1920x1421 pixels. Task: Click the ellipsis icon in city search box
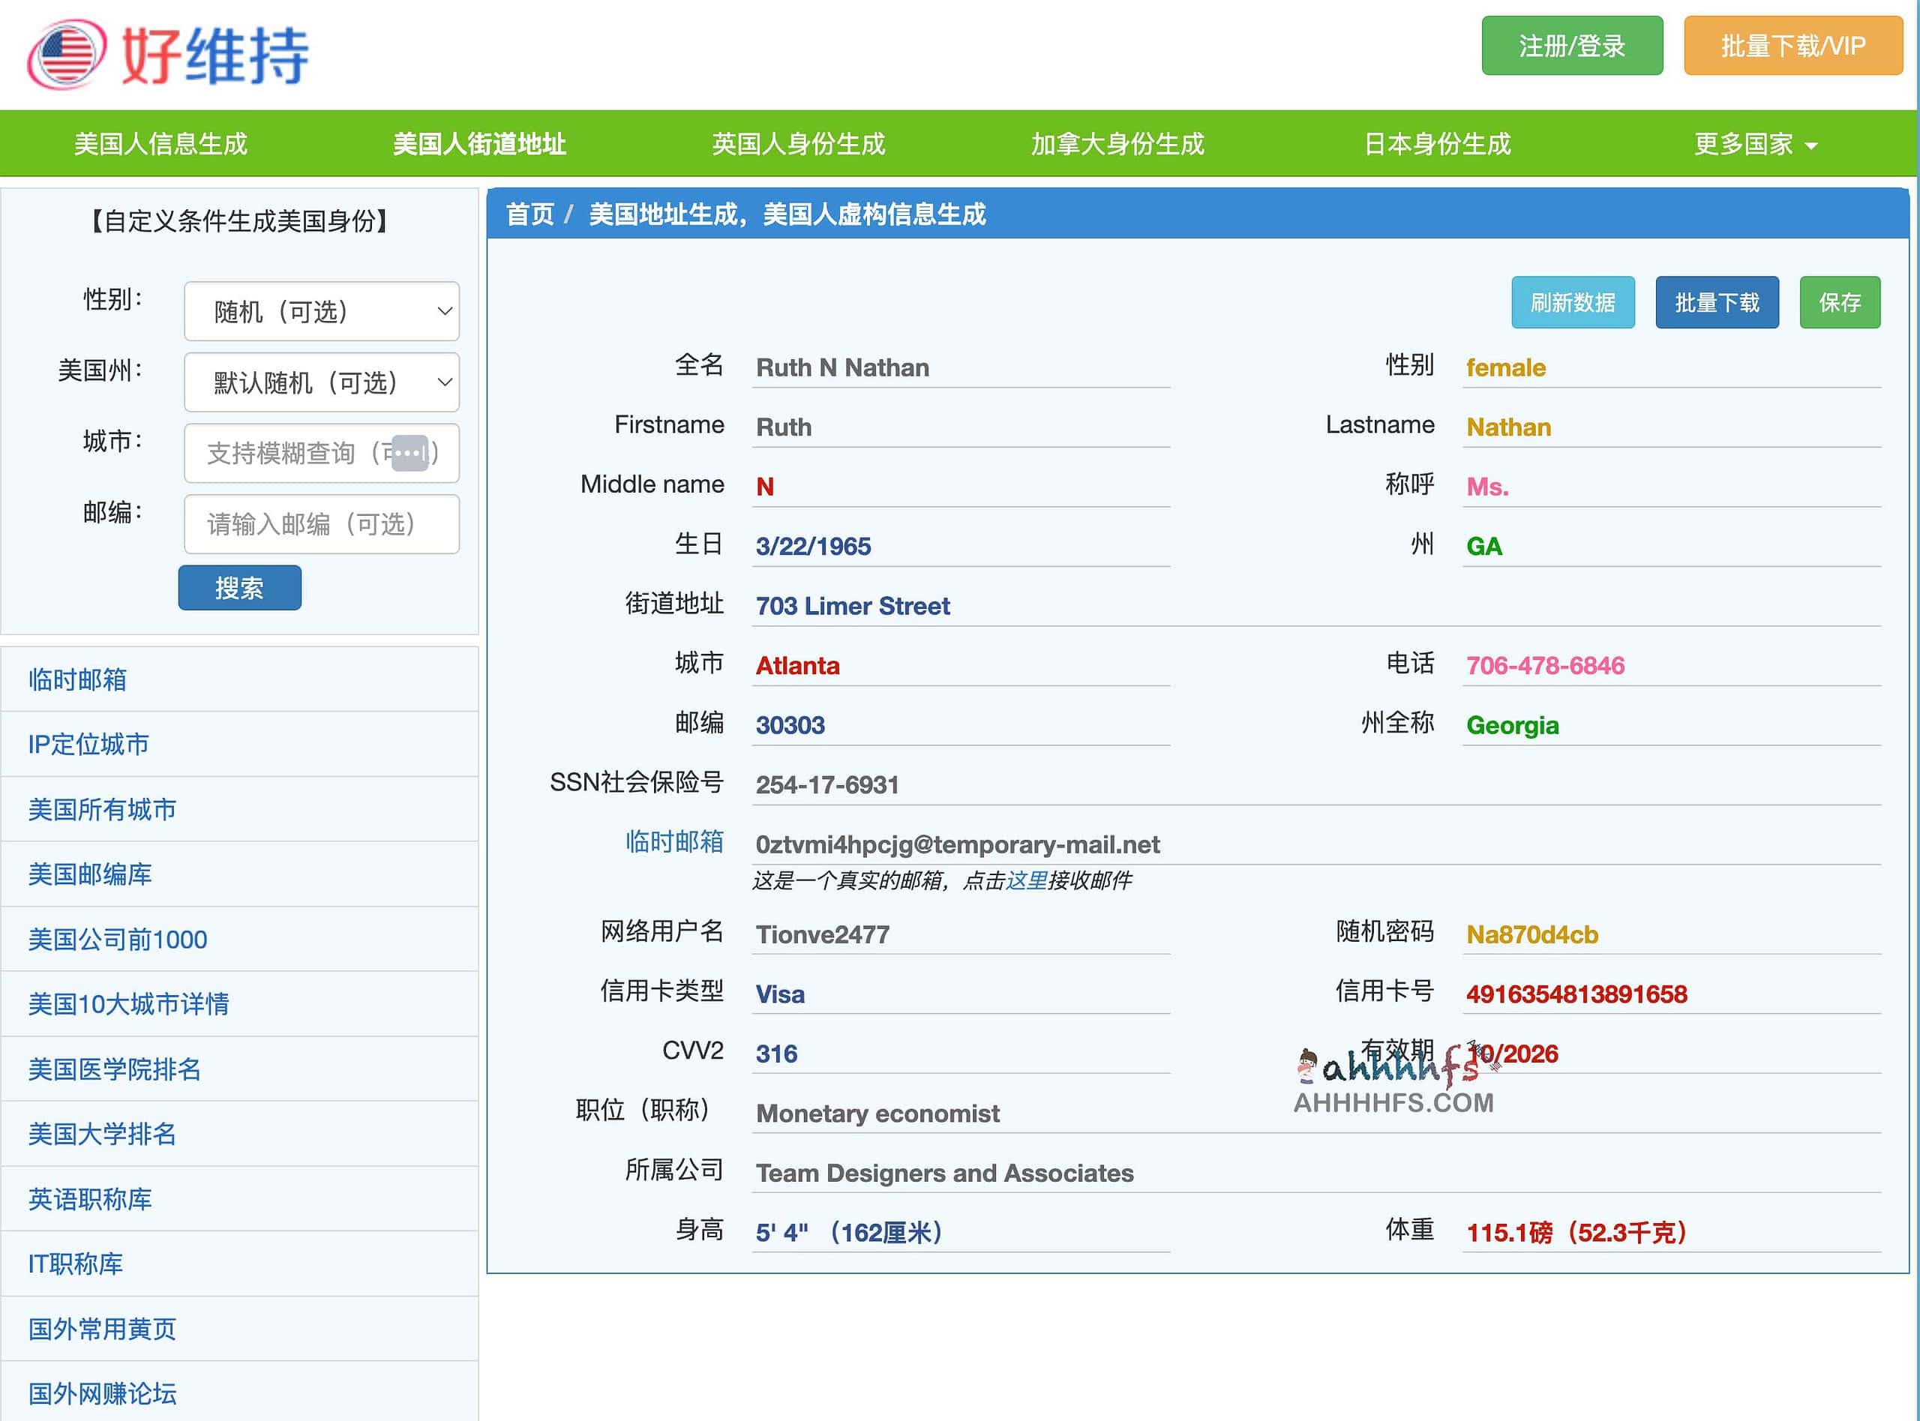pyautogui.click(x=410, y=454)
